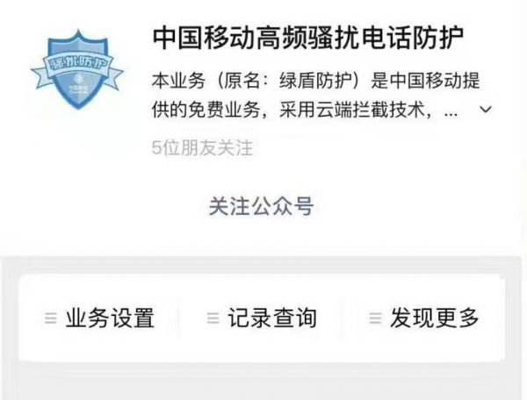Click the empty gray area below the menu bar
This screenshot has height=400, width=527.
[262, 382]
